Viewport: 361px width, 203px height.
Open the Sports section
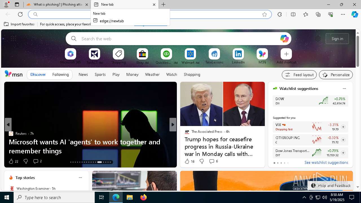(x=100, y=74)
